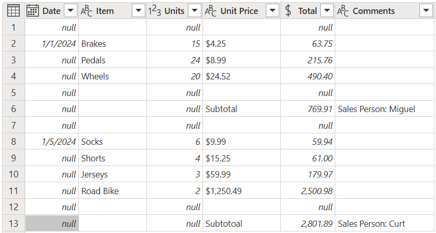The width and height of the screenshot is (436, 233).
Task: Click the 'Sales Person: Miguel' comment cell
Action: 376,109
